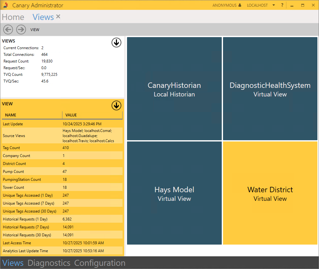This screenshot has width=319, height=269.
Task: Select the CanaryHistorian Local Historian tile
Action: tap(174, 89)
